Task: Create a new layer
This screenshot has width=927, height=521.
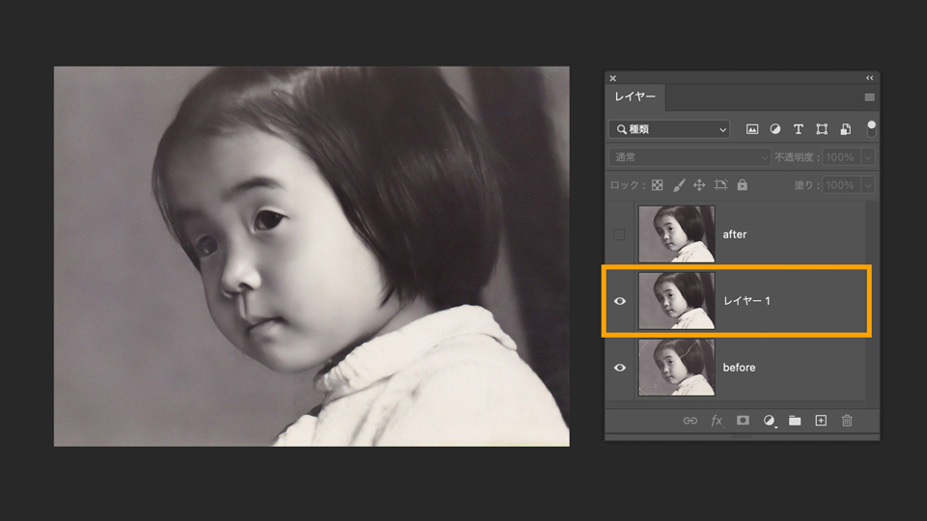Action: 821,421
